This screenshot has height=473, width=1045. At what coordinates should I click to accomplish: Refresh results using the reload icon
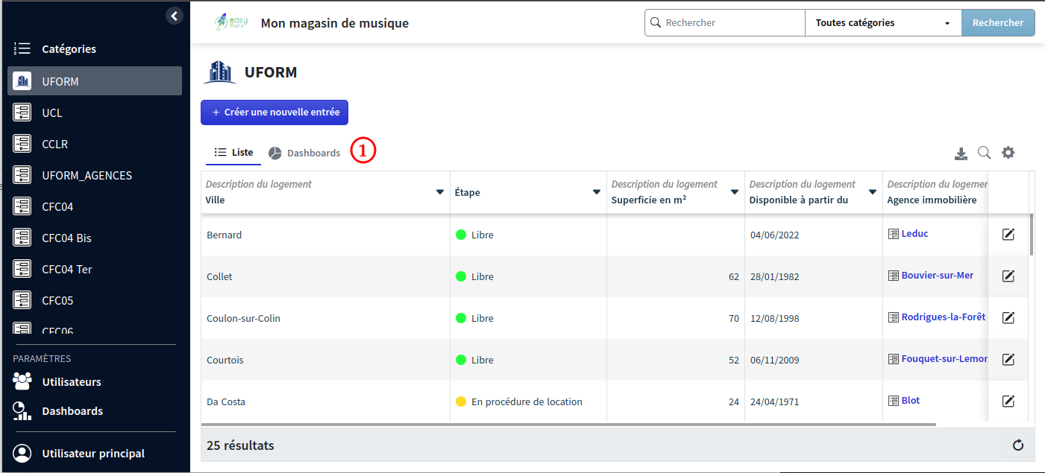(1018, 445)
